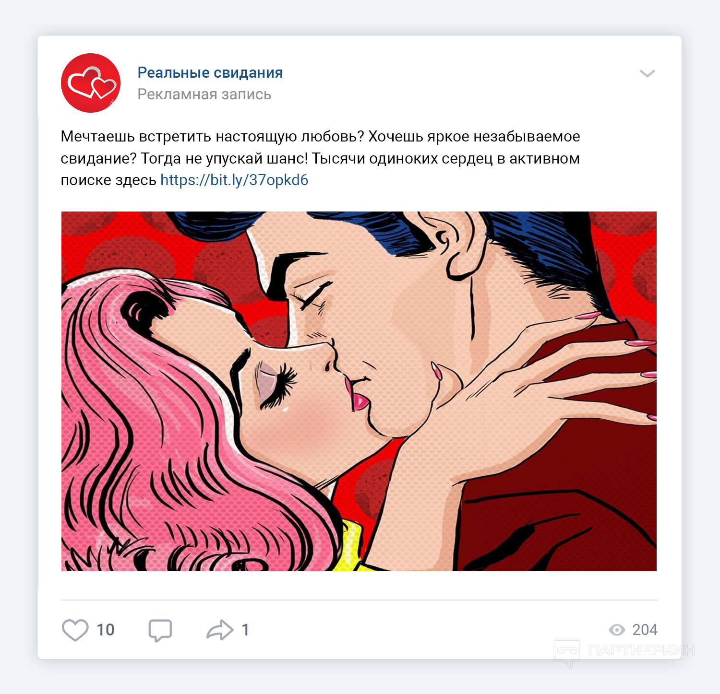
Task: Open the pop-art kissing couple image
Action: (359, 391)
